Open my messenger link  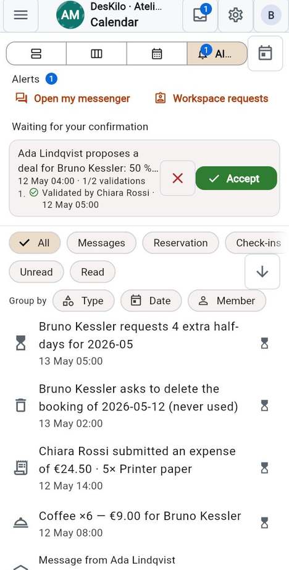coord(73,98)
